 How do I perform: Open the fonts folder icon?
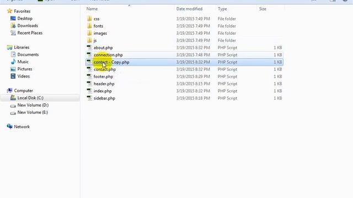pos(89,26)
